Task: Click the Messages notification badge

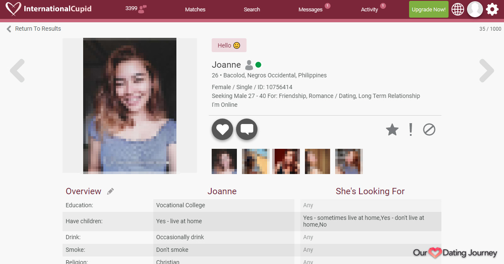Action: tap(328, 6)
